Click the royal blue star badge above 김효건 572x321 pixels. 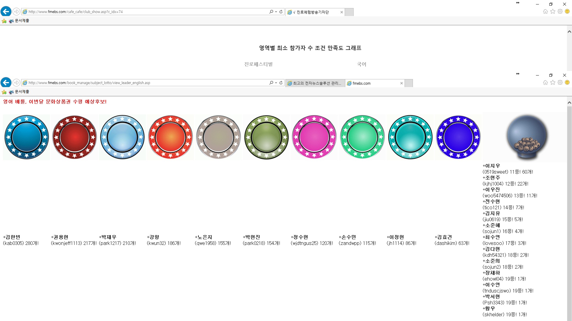[458, 137]
